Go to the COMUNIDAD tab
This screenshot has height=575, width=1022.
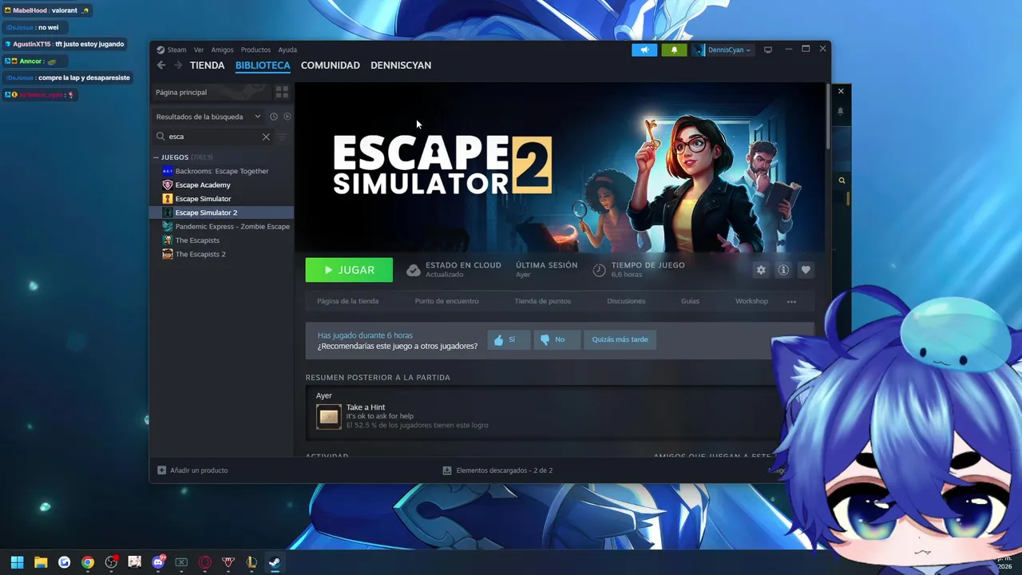pos(331,65)
